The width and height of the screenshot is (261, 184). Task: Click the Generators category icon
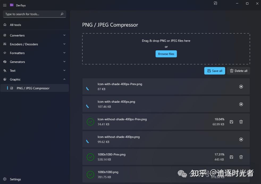5,62
